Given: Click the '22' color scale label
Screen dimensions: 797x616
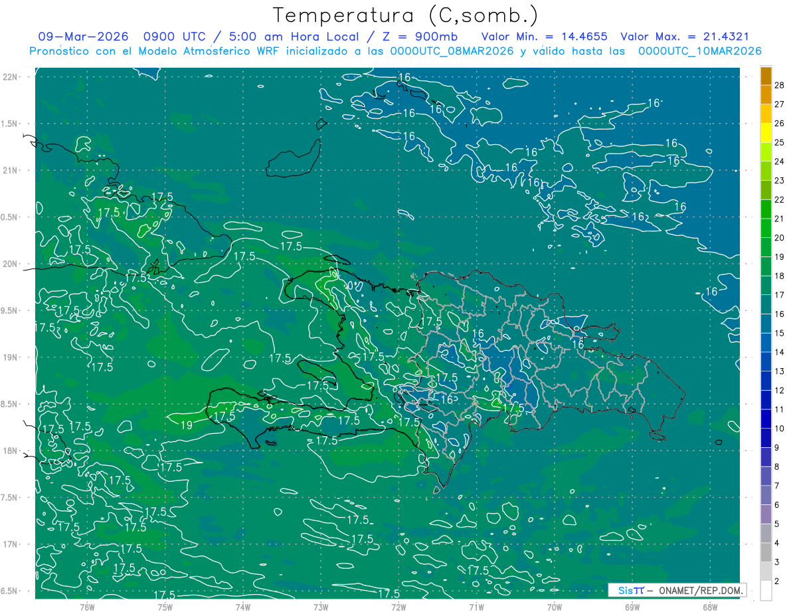Looking at the screenshot, I should pyautogui.click(x=780, y=200).
